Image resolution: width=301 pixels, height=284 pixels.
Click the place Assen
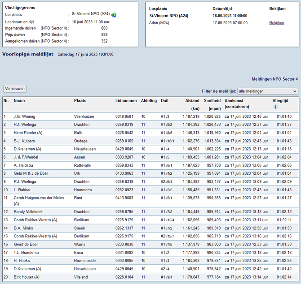pos(80,157)
